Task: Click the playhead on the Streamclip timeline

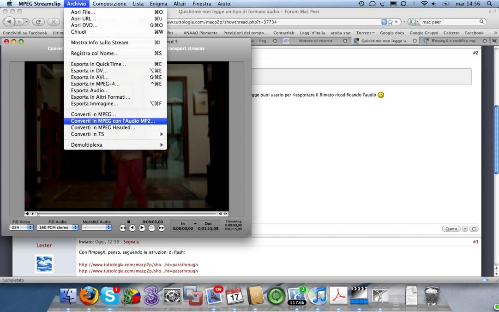Action: point(38,214)
